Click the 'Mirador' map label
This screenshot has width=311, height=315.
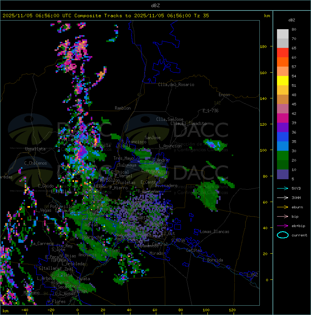coord(158,253)
